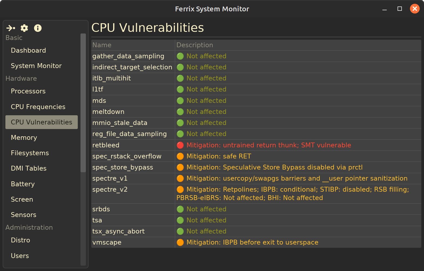Screen dimensions: 424x271
Task: Click the red status dot for retbleed
Action: (x=180, y=145)
